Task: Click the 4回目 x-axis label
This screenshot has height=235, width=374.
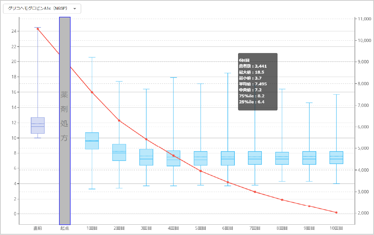Action: (x=173, y=228)
